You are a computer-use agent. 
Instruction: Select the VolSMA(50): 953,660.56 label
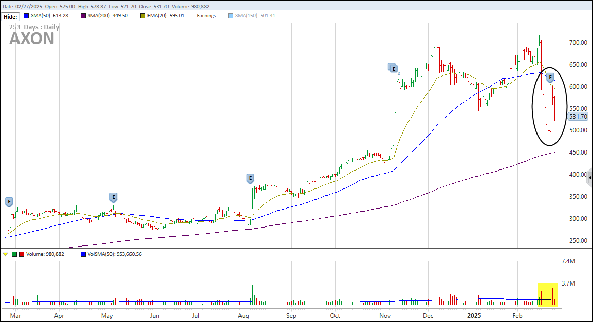[115, 254]
